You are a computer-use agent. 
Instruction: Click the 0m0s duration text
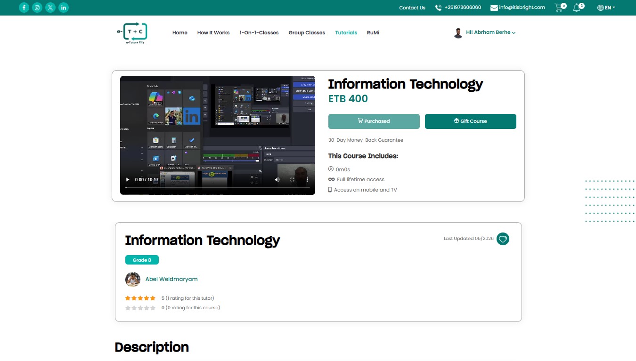[x=343, y=169]
